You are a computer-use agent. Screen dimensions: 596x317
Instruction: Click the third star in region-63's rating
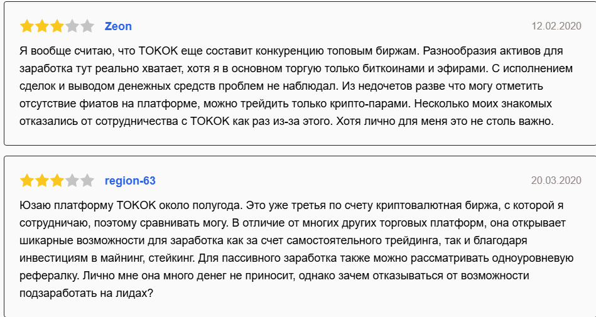57,181
